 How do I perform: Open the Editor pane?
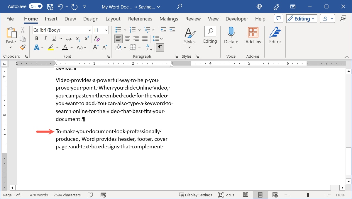click(x=275, y=36)
